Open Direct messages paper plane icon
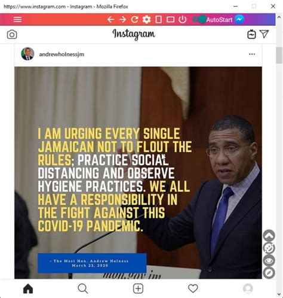The height and width of the screenshot is (298, 283). pos(264,34)
